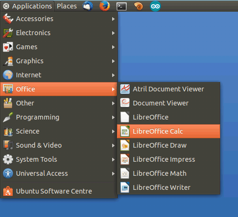Launch LibreOffice Math
Image resolution: width=238 pixels, height=217 pixels.
(169, 173)
